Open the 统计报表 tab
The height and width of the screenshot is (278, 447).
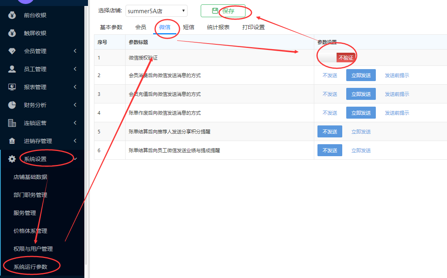point(218,27)
